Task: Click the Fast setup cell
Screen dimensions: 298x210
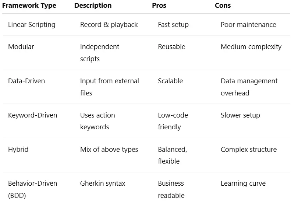Action: [173, 25]
